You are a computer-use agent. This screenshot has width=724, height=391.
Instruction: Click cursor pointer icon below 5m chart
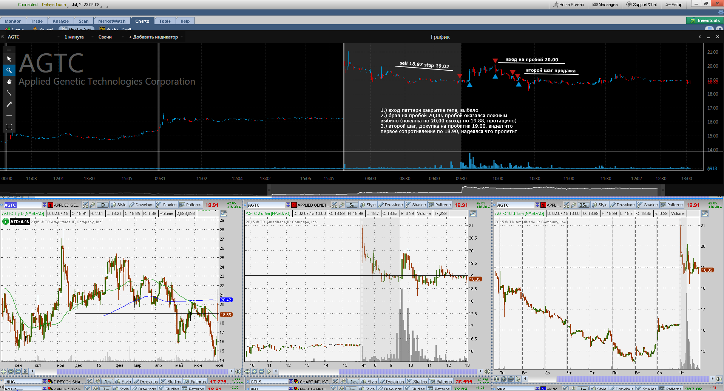point(269,371)
